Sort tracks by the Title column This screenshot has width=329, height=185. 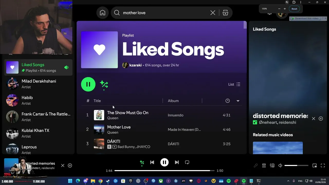[97, 101]
